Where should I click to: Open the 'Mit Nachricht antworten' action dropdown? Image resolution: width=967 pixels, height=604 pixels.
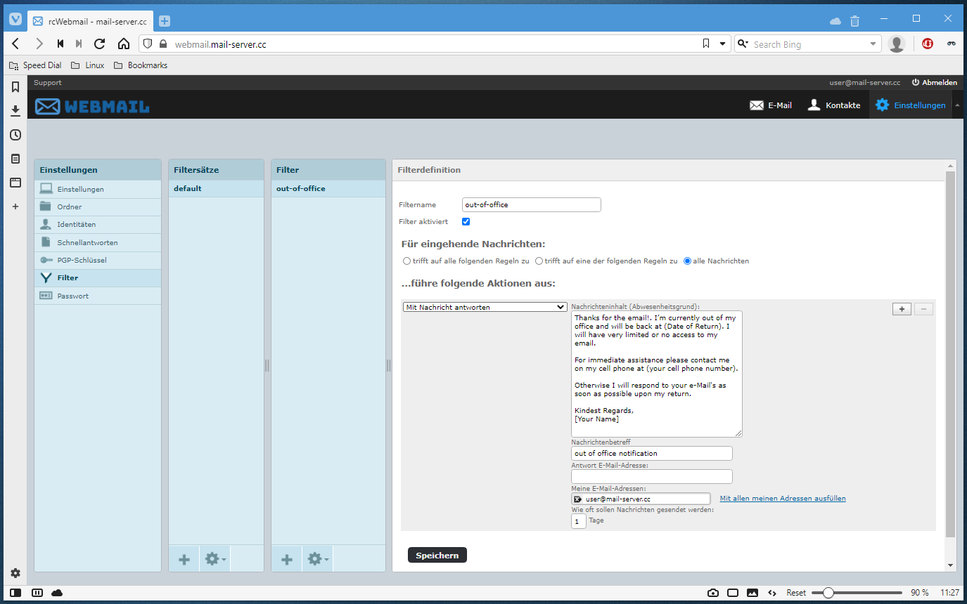(x=485, y=307)
